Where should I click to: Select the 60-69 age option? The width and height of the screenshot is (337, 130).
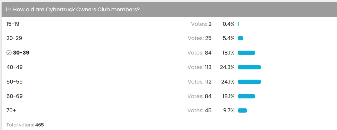click(x=15, y=96)
